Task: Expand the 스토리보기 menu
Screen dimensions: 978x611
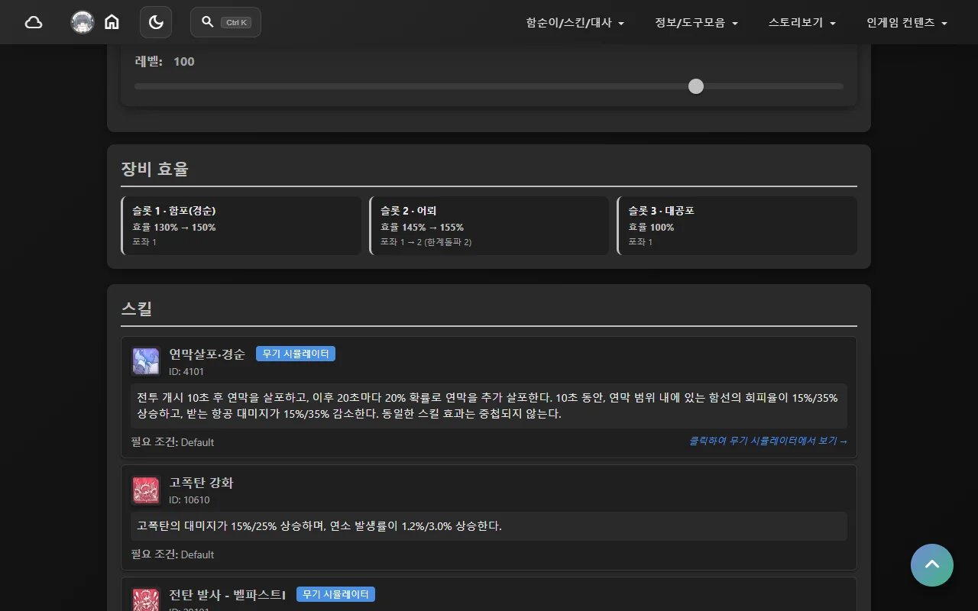Action: (x=802, y=23)
